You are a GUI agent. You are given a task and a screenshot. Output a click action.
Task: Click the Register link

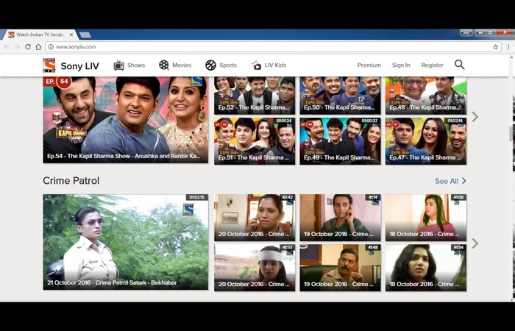[433, 65]
